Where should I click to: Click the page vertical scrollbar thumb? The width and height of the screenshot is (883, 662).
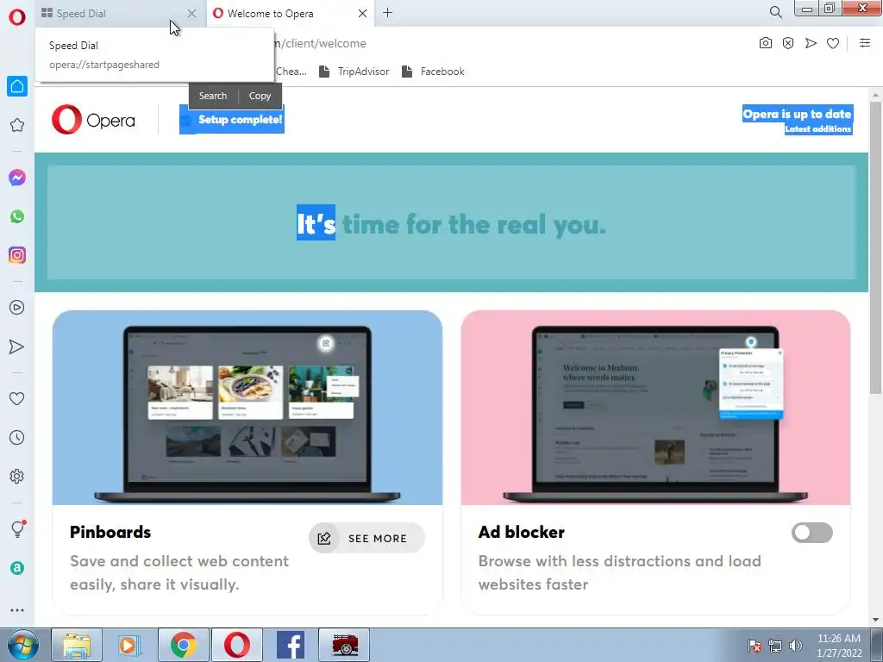pos(875,247)
